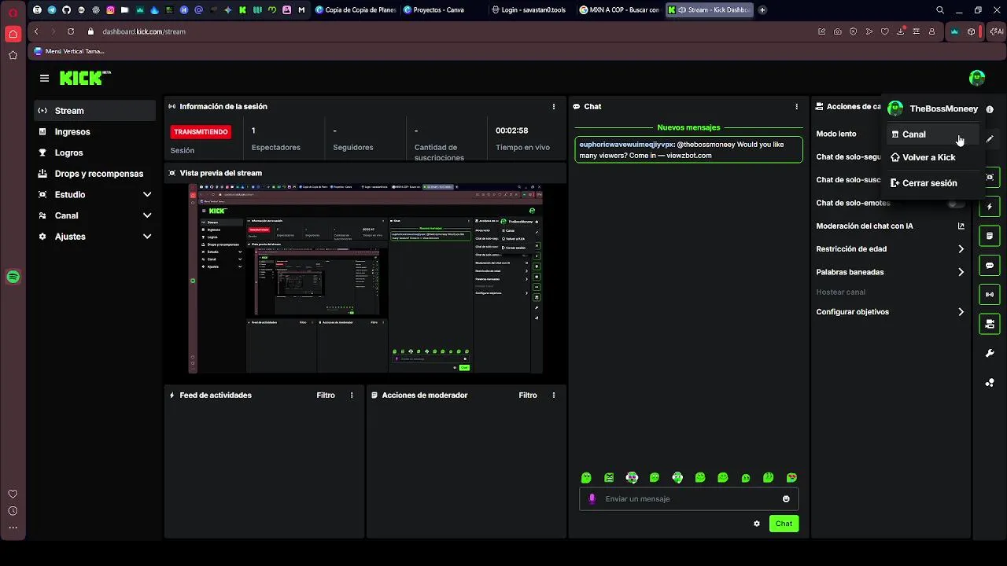Click the green Chat send button

click(x=784, y=524)
